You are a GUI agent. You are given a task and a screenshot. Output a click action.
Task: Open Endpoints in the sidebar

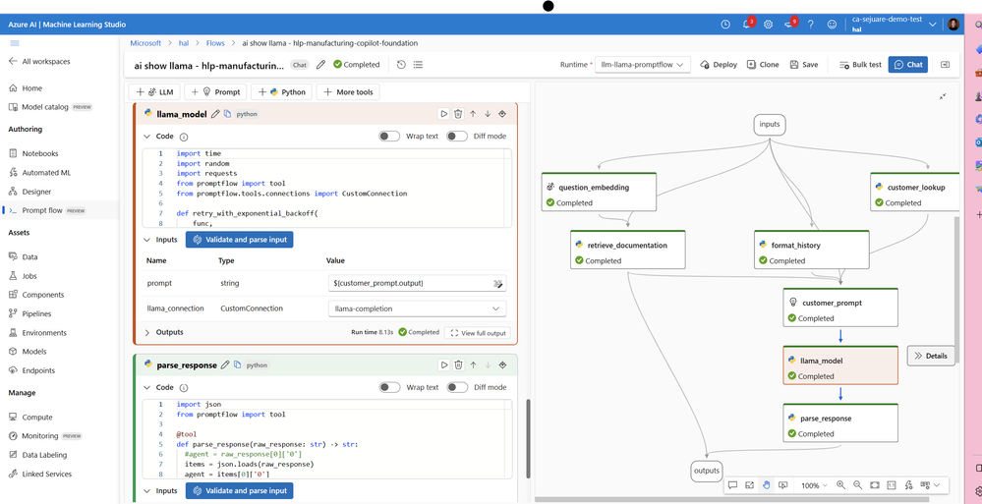[x=38, y=370]
